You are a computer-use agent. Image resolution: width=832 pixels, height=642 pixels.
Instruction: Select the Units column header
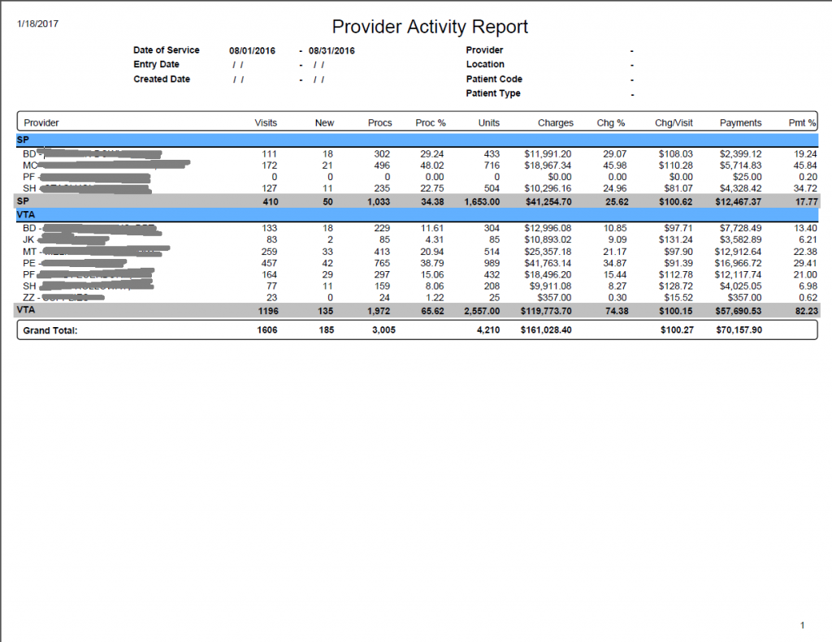click(488, 123)
